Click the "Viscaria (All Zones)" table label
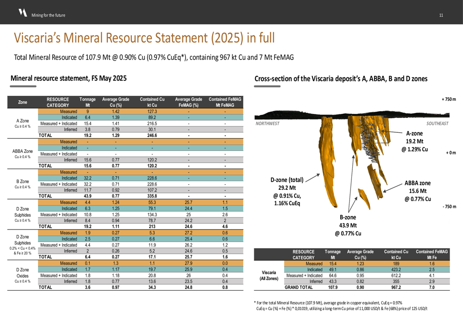463x317 pixels. point(269,275)
